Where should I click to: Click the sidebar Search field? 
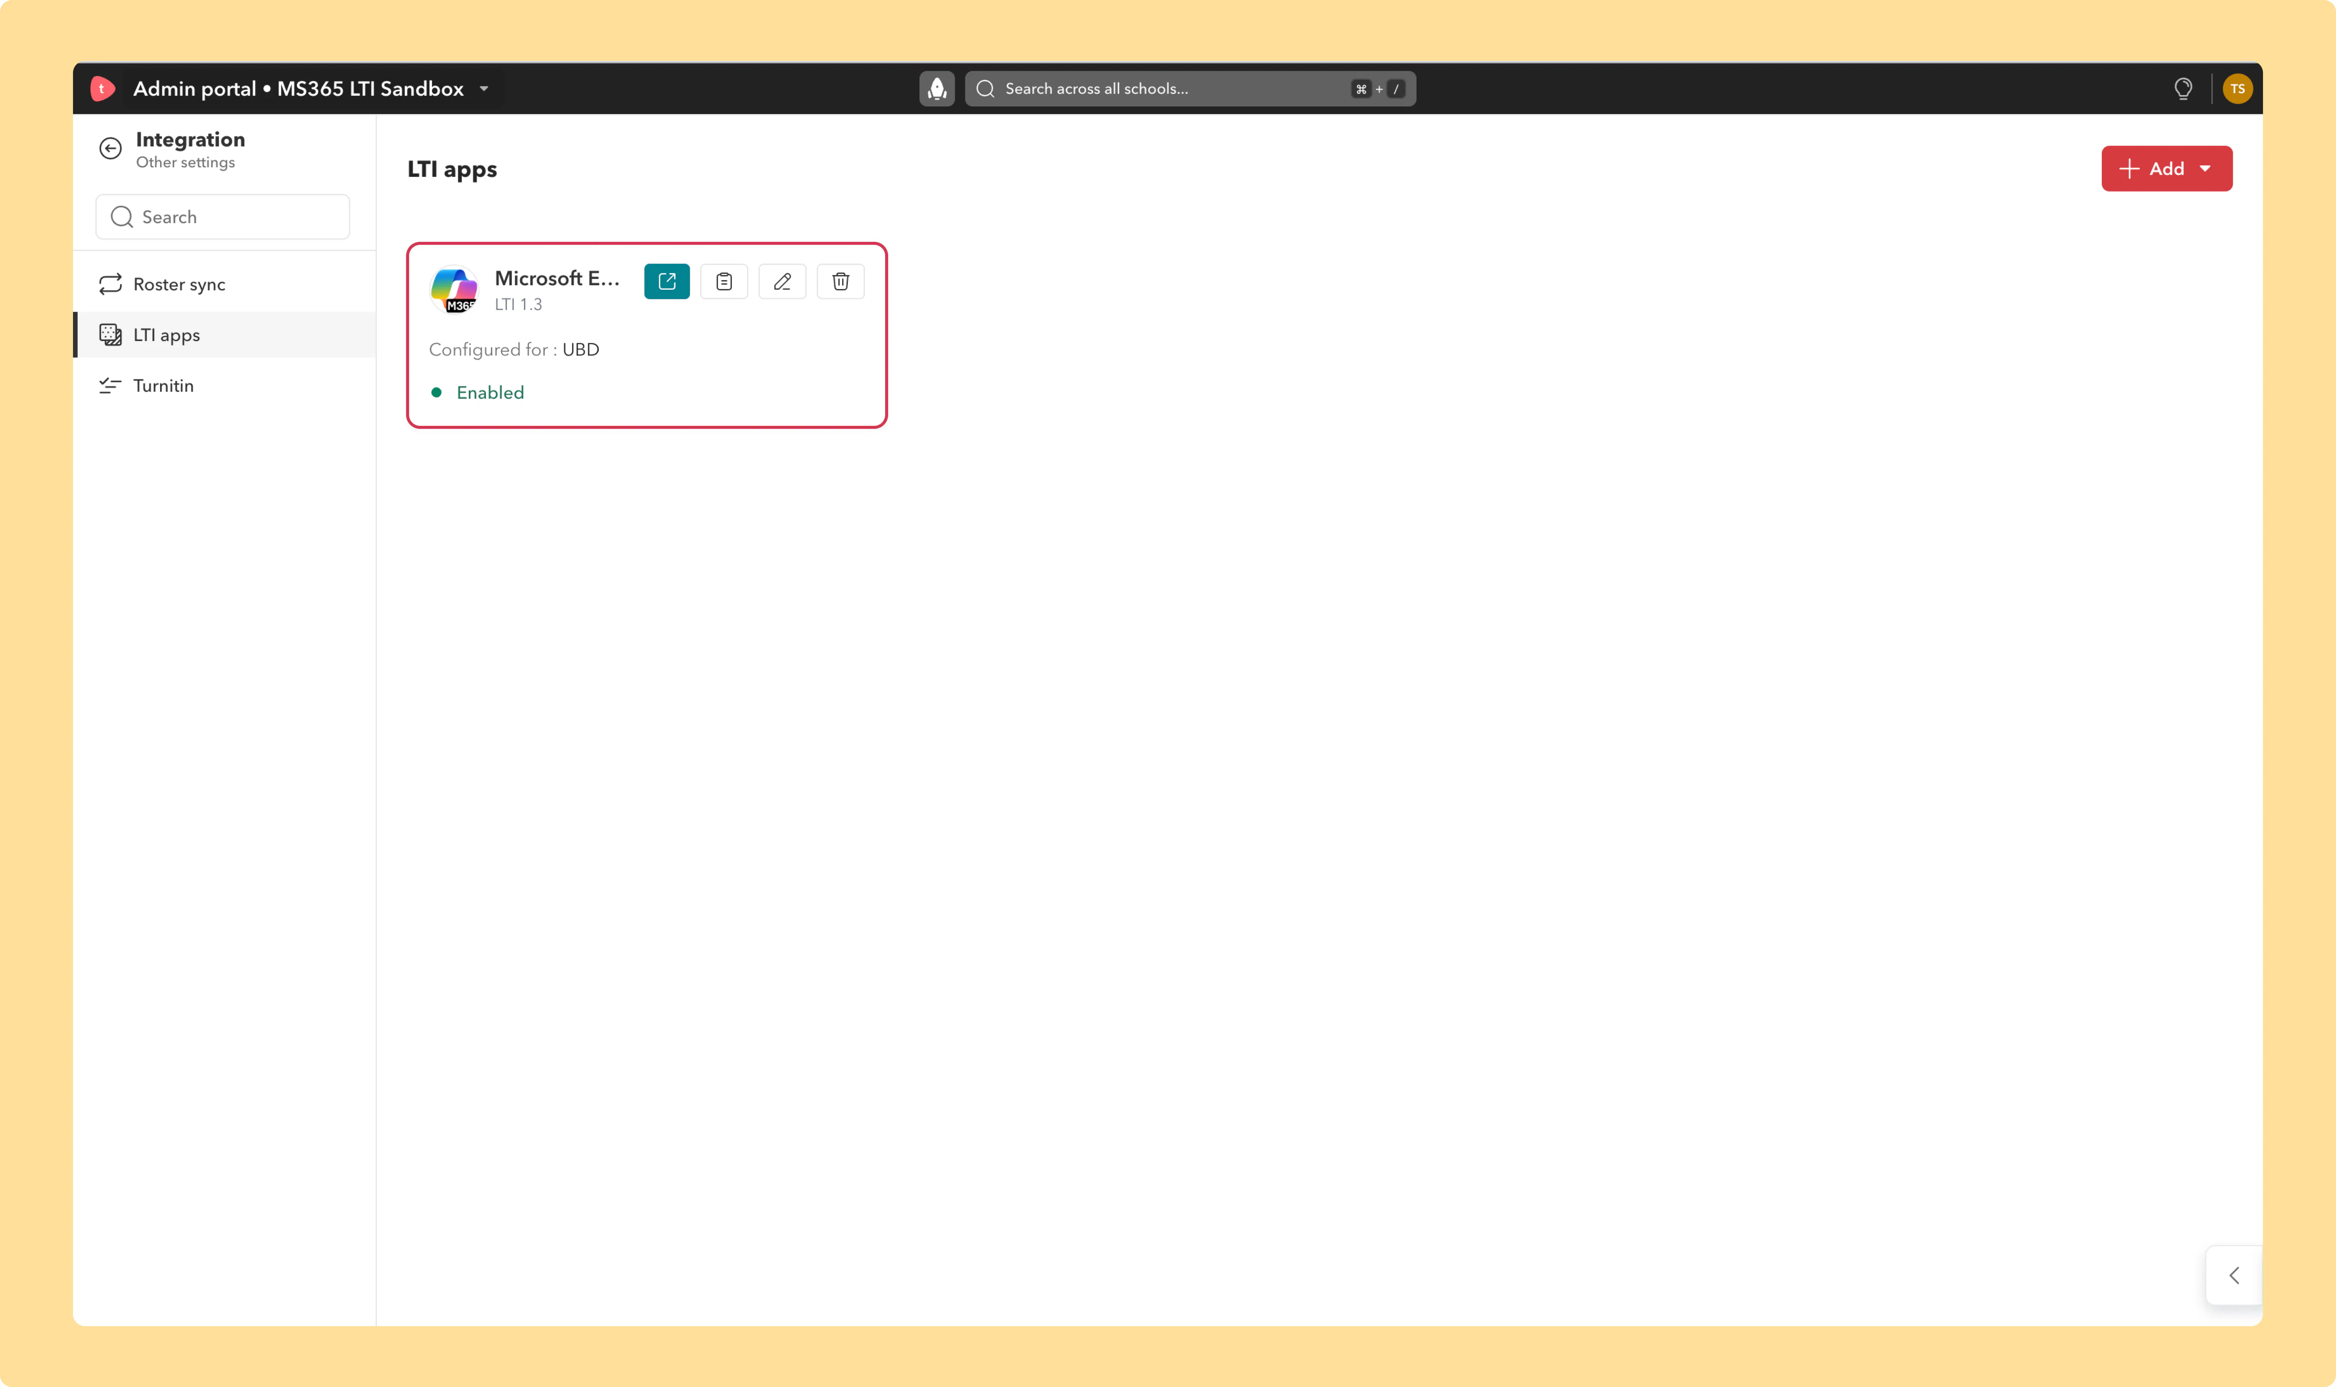tap(222, 217)
